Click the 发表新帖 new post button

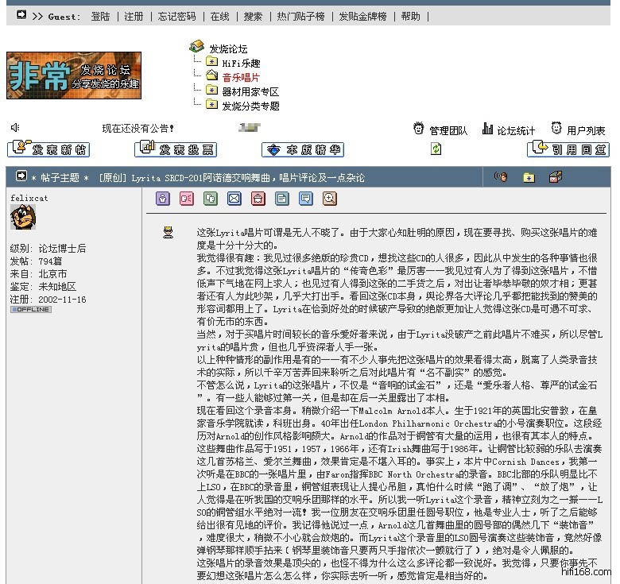48,149
